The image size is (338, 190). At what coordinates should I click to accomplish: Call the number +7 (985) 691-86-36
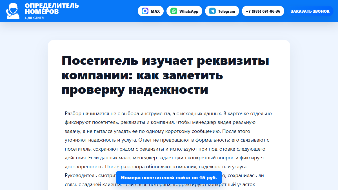point(263,11)
